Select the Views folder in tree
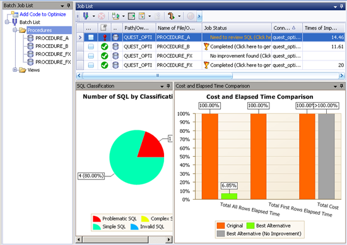This screenshot has width=347, height=245. (x=33, y=70)
